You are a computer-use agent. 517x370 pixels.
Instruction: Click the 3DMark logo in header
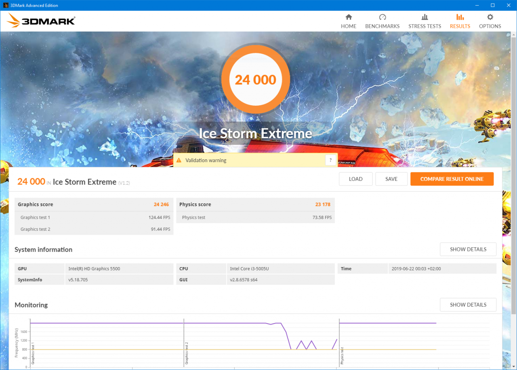(x=41, y=21)
